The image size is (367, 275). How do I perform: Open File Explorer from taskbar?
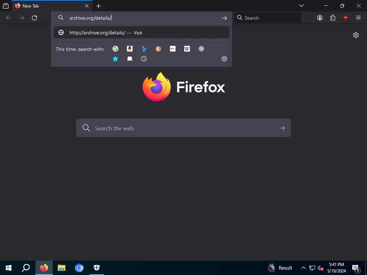pos(62,268)
